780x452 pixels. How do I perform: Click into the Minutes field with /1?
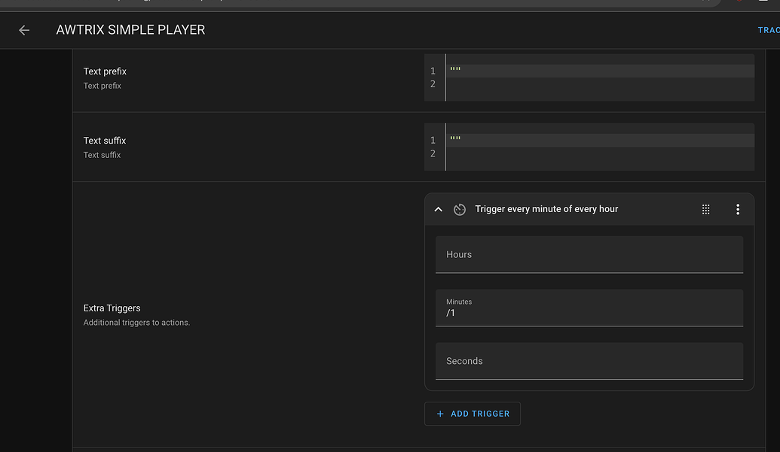(589, 308)
